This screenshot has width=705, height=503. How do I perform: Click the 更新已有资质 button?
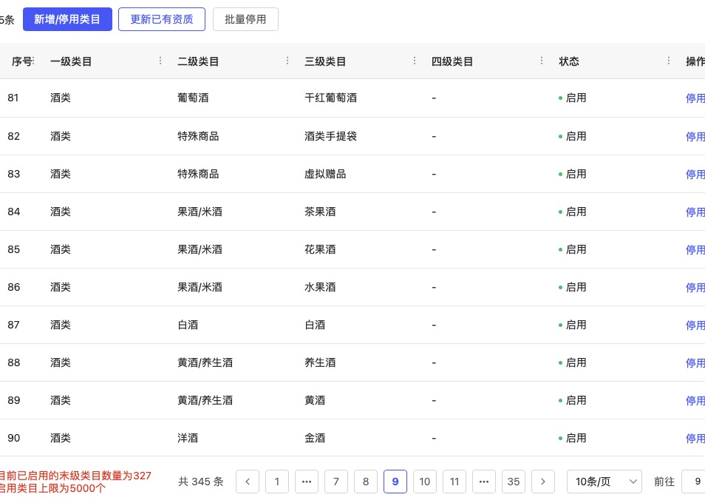coord(162,19)
